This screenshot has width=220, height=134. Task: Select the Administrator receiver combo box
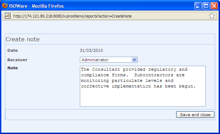109,60
